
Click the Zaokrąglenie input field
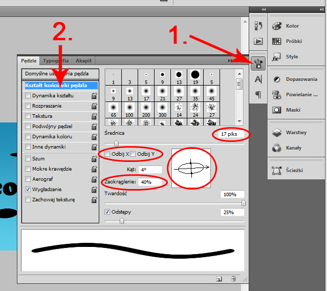[x=149, y=182]
